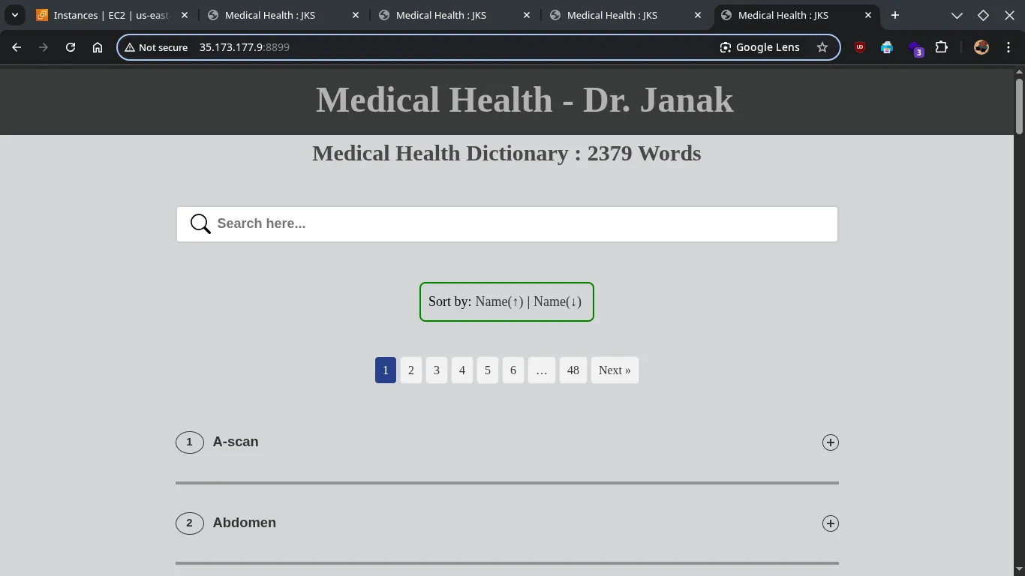The image size is (1025, 576).
Task: Expand the A-scan entry
Action: [830, 442]
